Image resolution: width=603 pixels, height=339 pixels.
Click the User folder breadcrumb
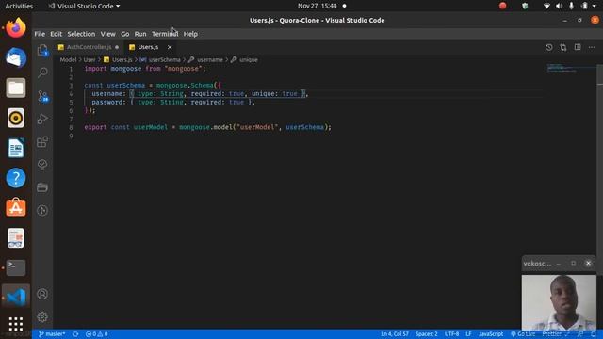point(90,60)
